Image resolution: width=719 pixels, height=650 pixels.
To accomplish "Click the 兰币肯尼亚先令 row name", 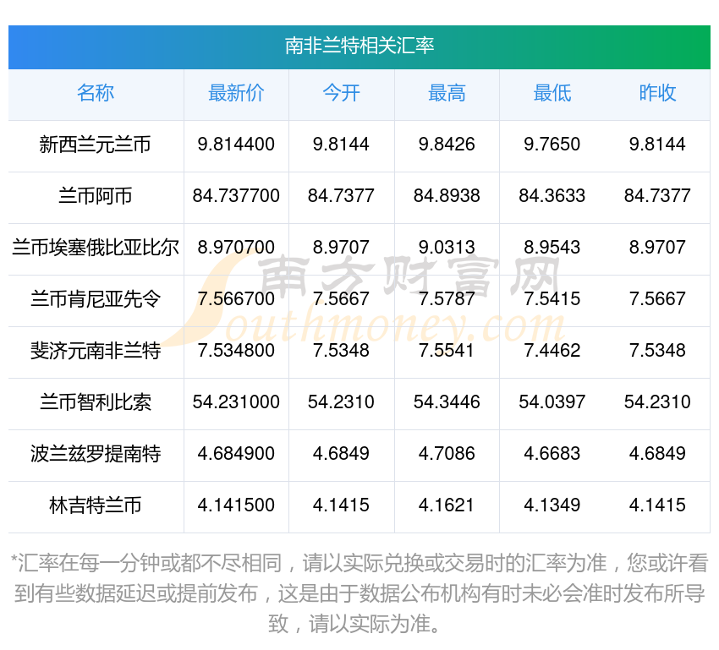I will tap(96, 299).
